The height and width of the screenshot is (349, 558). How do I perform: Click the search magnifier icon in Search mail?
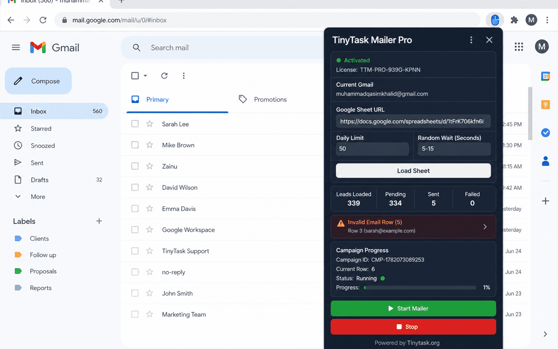(x=136, y=48)
